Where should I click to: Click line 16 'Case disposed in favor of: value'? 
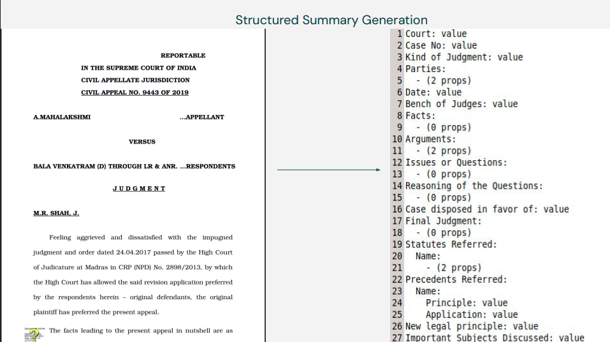point(487,209)
